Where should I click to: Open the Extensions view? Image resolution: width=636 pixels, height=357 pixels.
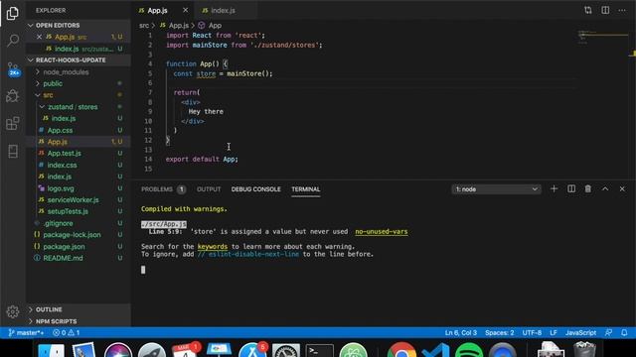[x=13, y=123]
